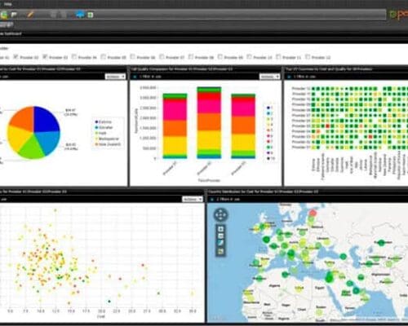408x326 pixels.
Task: Select the map pencil draw tool
Action: 220,243
